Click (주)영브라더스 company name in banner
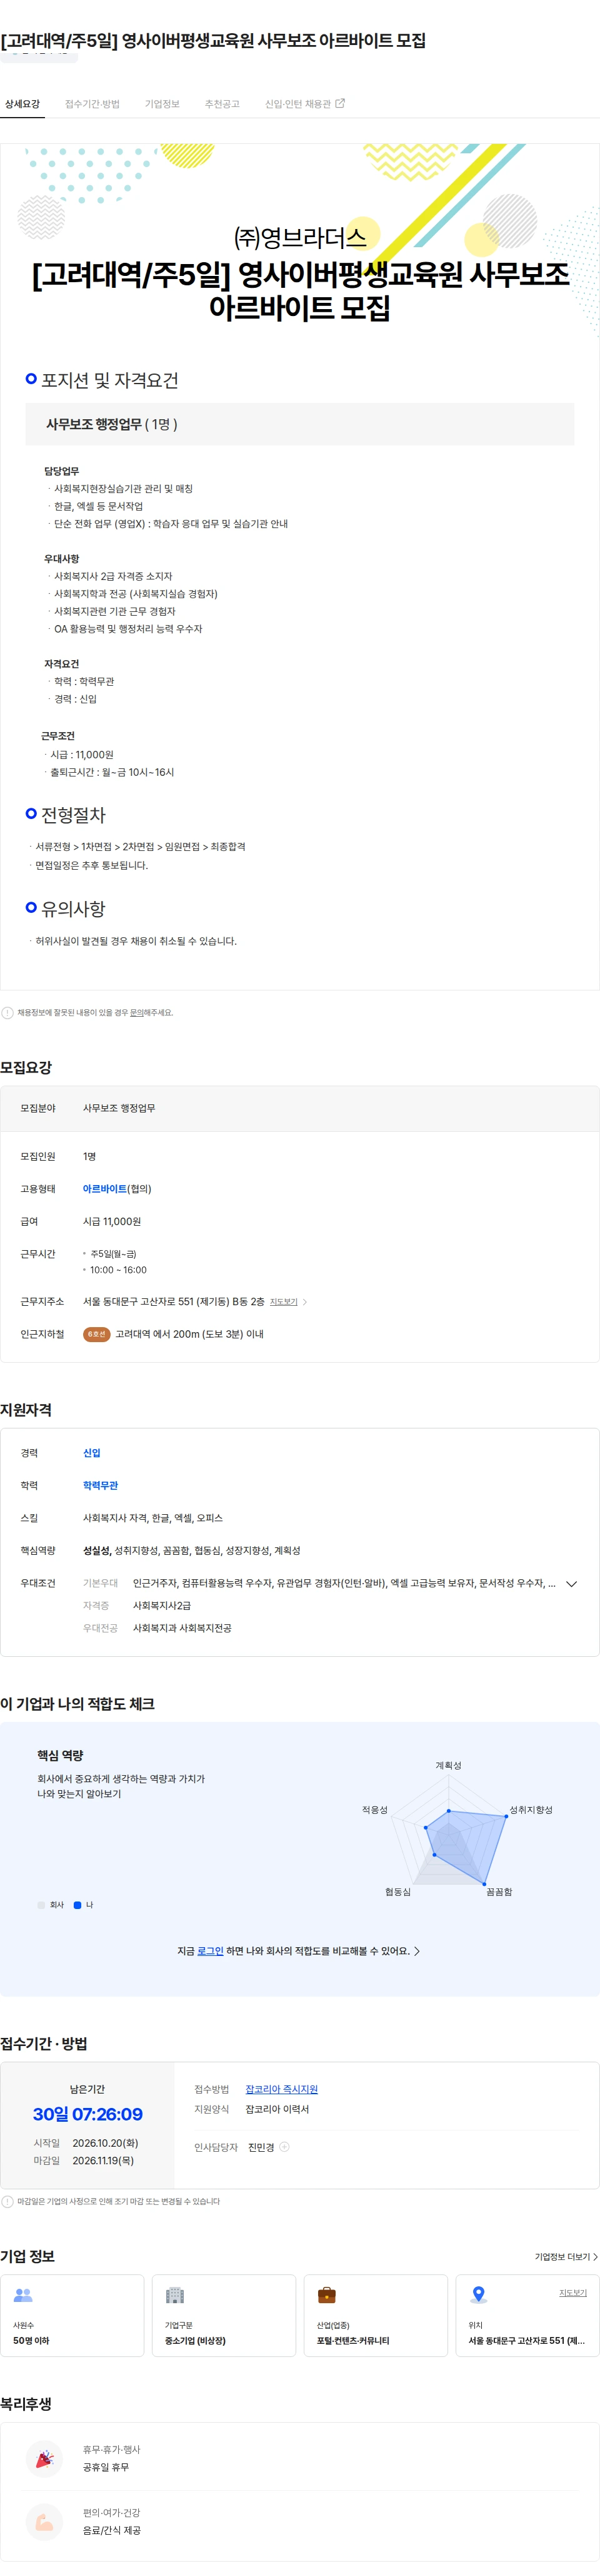This screenshot has height=2576, width=600. 299,237
